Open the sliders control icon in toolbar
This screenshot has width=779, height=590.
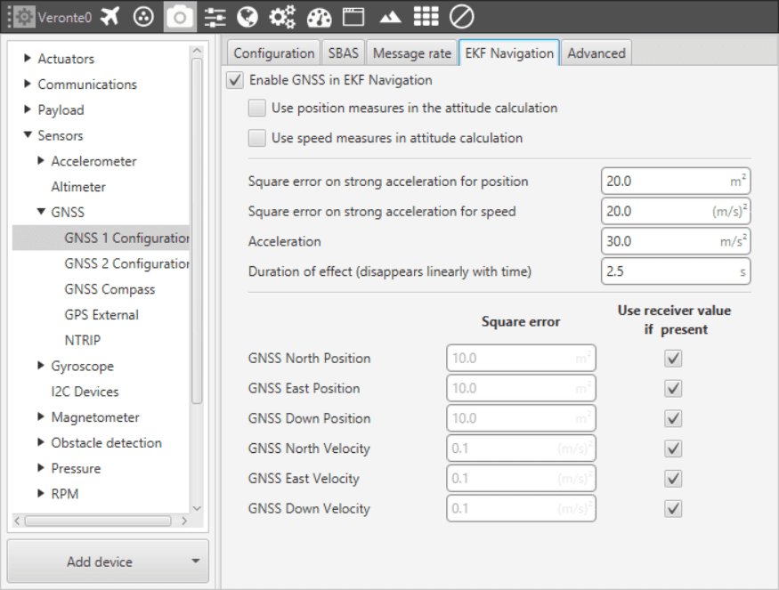tap(215, 18)
